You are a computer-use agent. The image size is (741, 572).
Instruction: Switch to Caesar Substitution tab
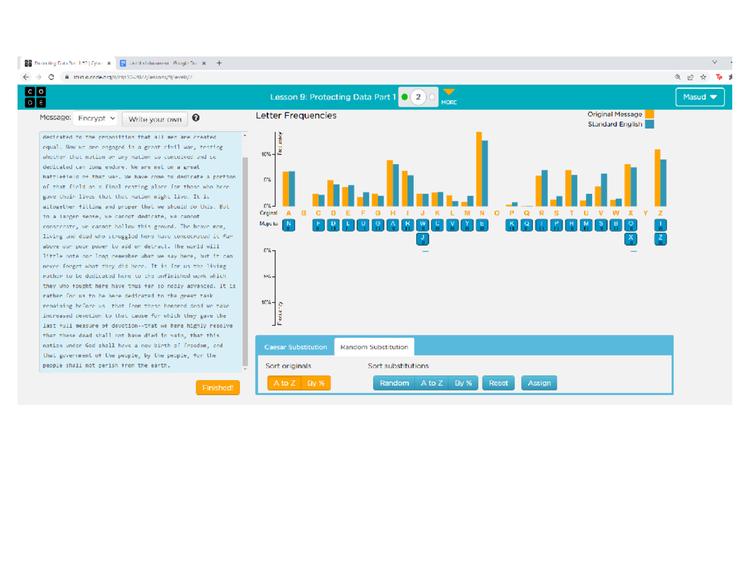[295, 347]
